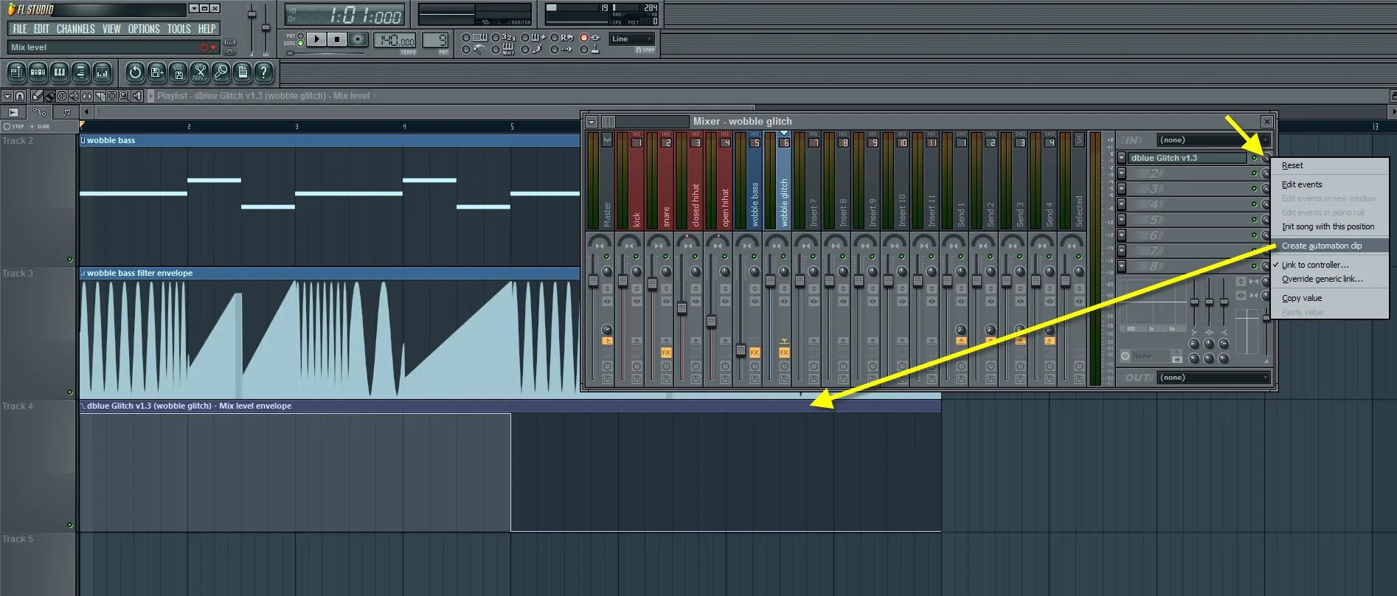Choose Link to controller in context menu
This screenshot has height=596, width=1397.
[x=1330, y=265]
